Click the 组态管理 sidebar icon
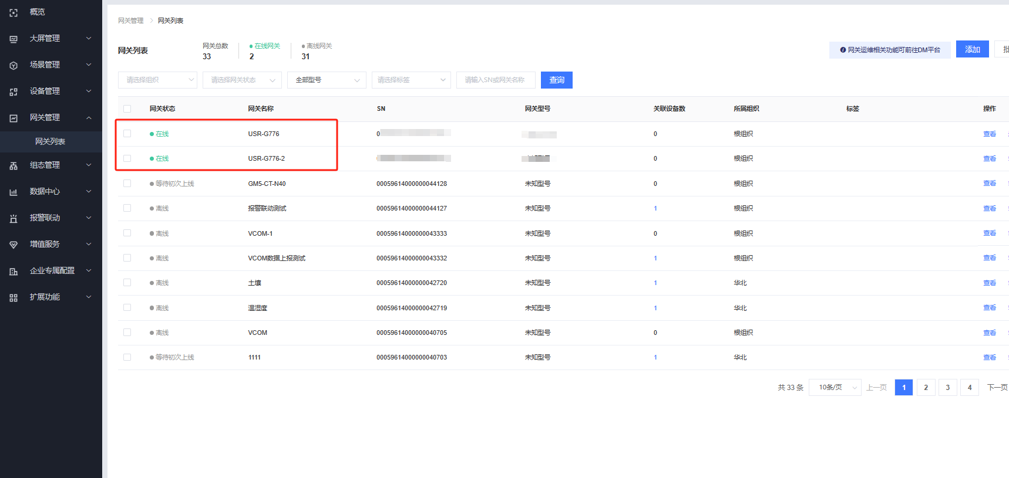This screenshot has height=478, width=1009. 14,165
